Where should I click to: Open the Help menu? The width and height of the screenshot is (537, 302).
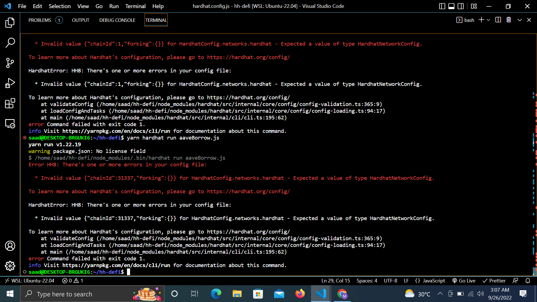[x=158, y=6]
